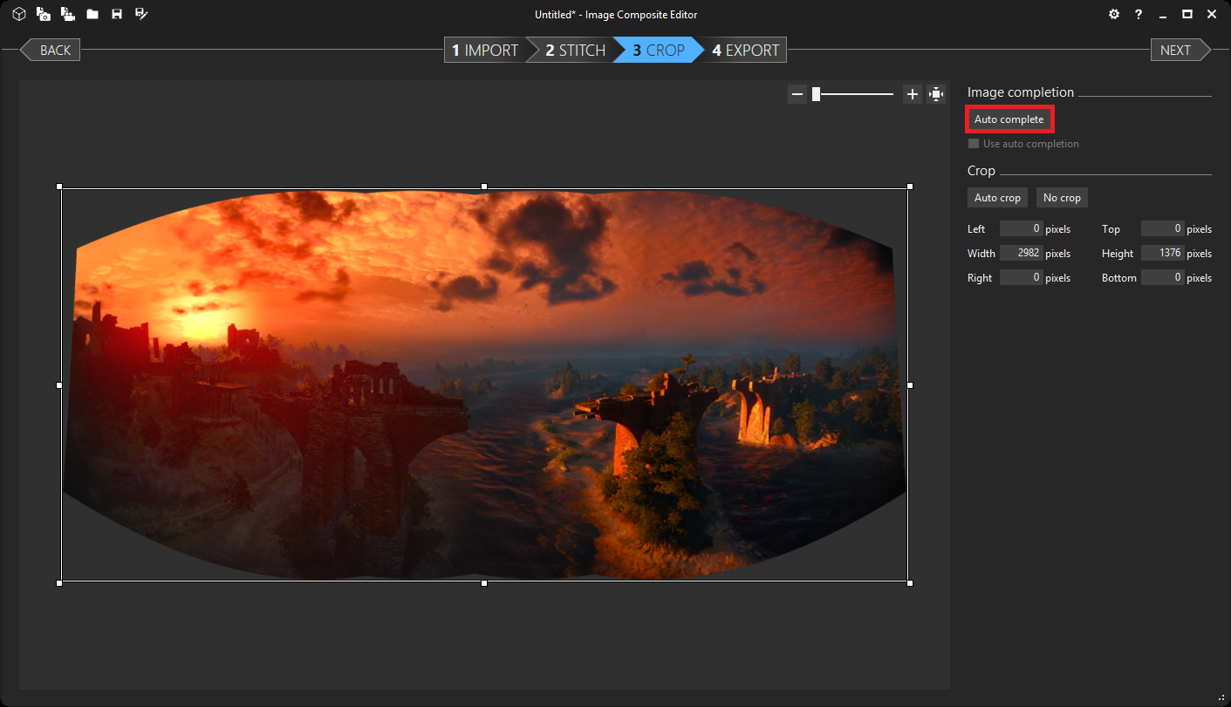Click the crop box bottom-left corner handle

tap(59, 582)
